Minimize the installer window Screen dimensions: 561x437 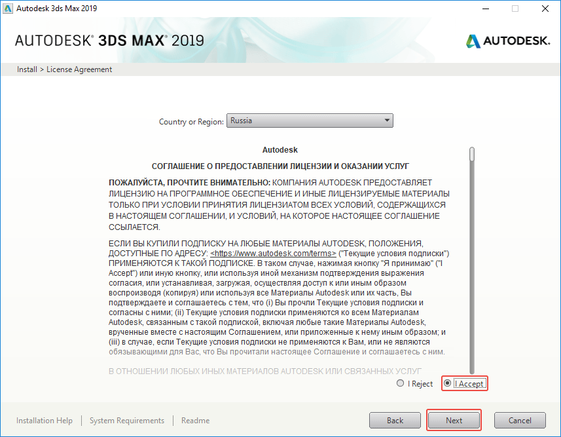pyautogui.click(x=486, y=9)
